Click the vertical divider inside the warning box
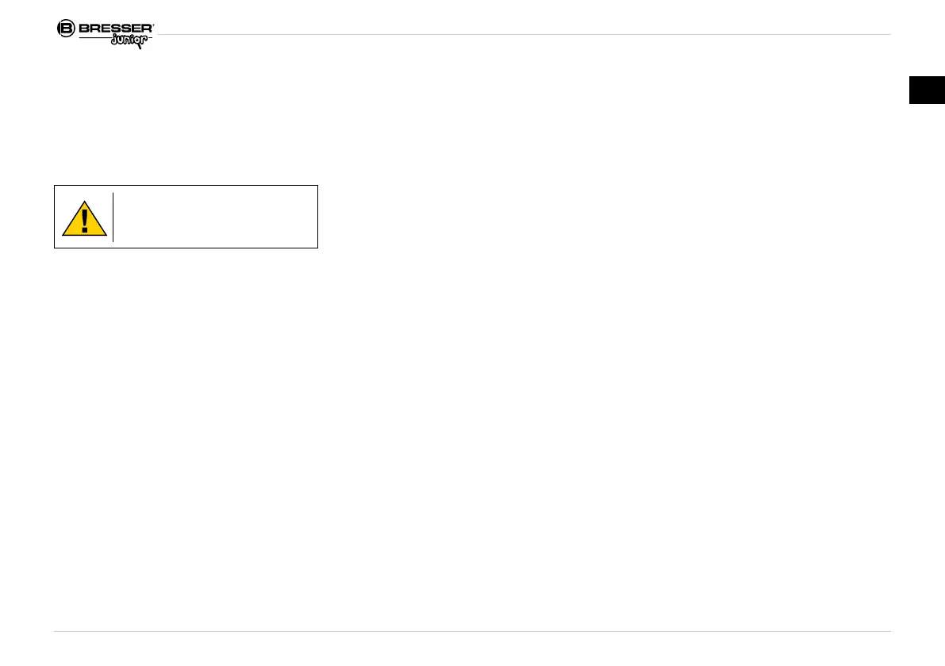This screenshot has height=666, width=945. [113, 217]
